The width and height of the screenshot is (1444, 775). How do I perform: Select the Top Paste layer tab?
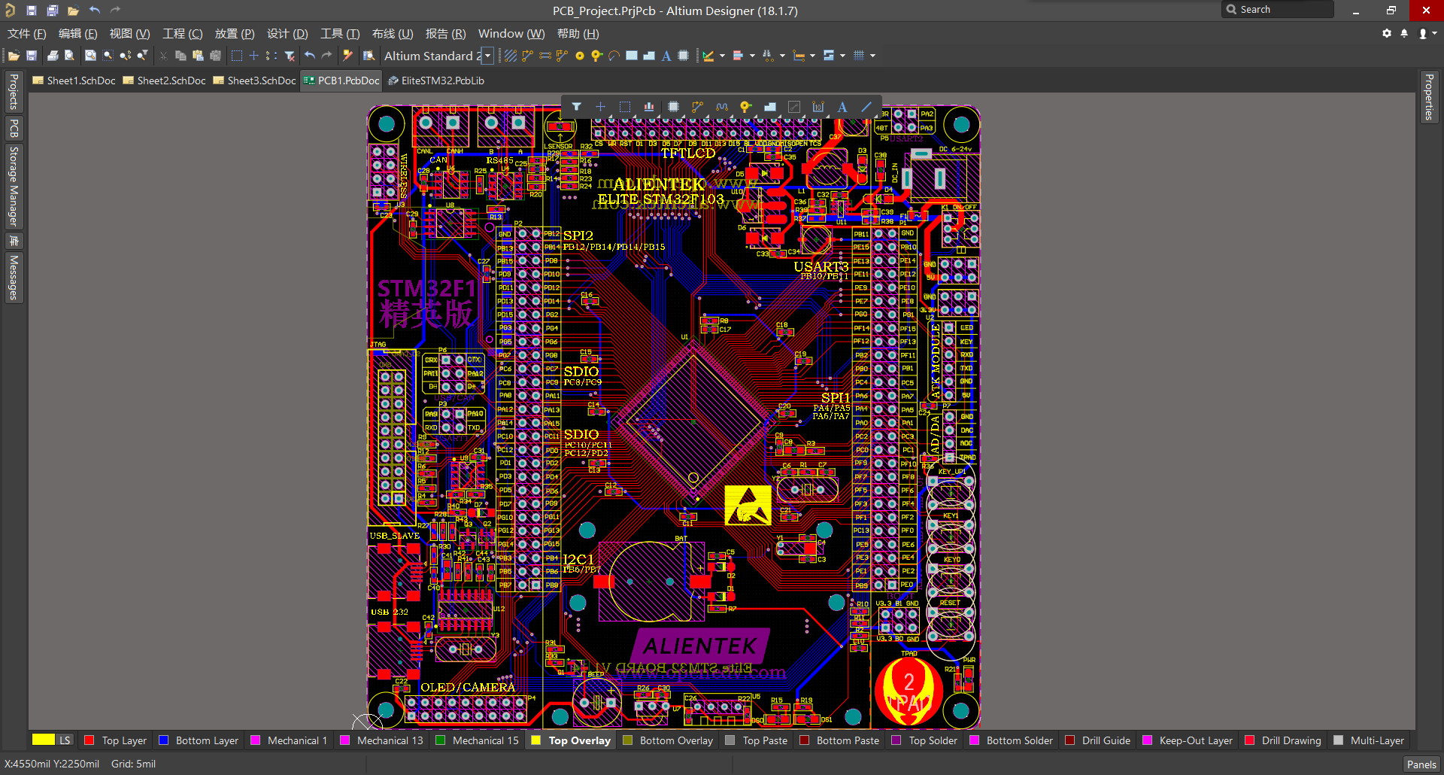pos(757,740)
